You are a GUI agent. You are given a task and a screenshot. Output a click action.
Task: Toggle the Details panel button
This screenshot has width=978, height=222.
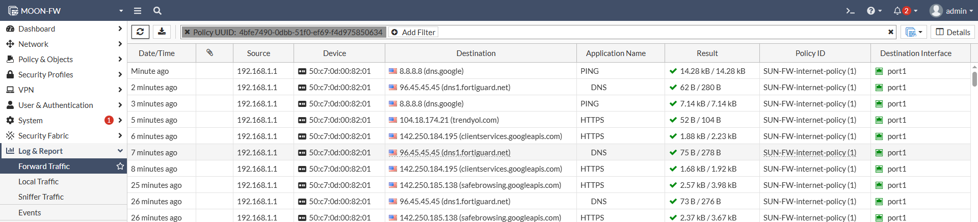coord(953,32)
